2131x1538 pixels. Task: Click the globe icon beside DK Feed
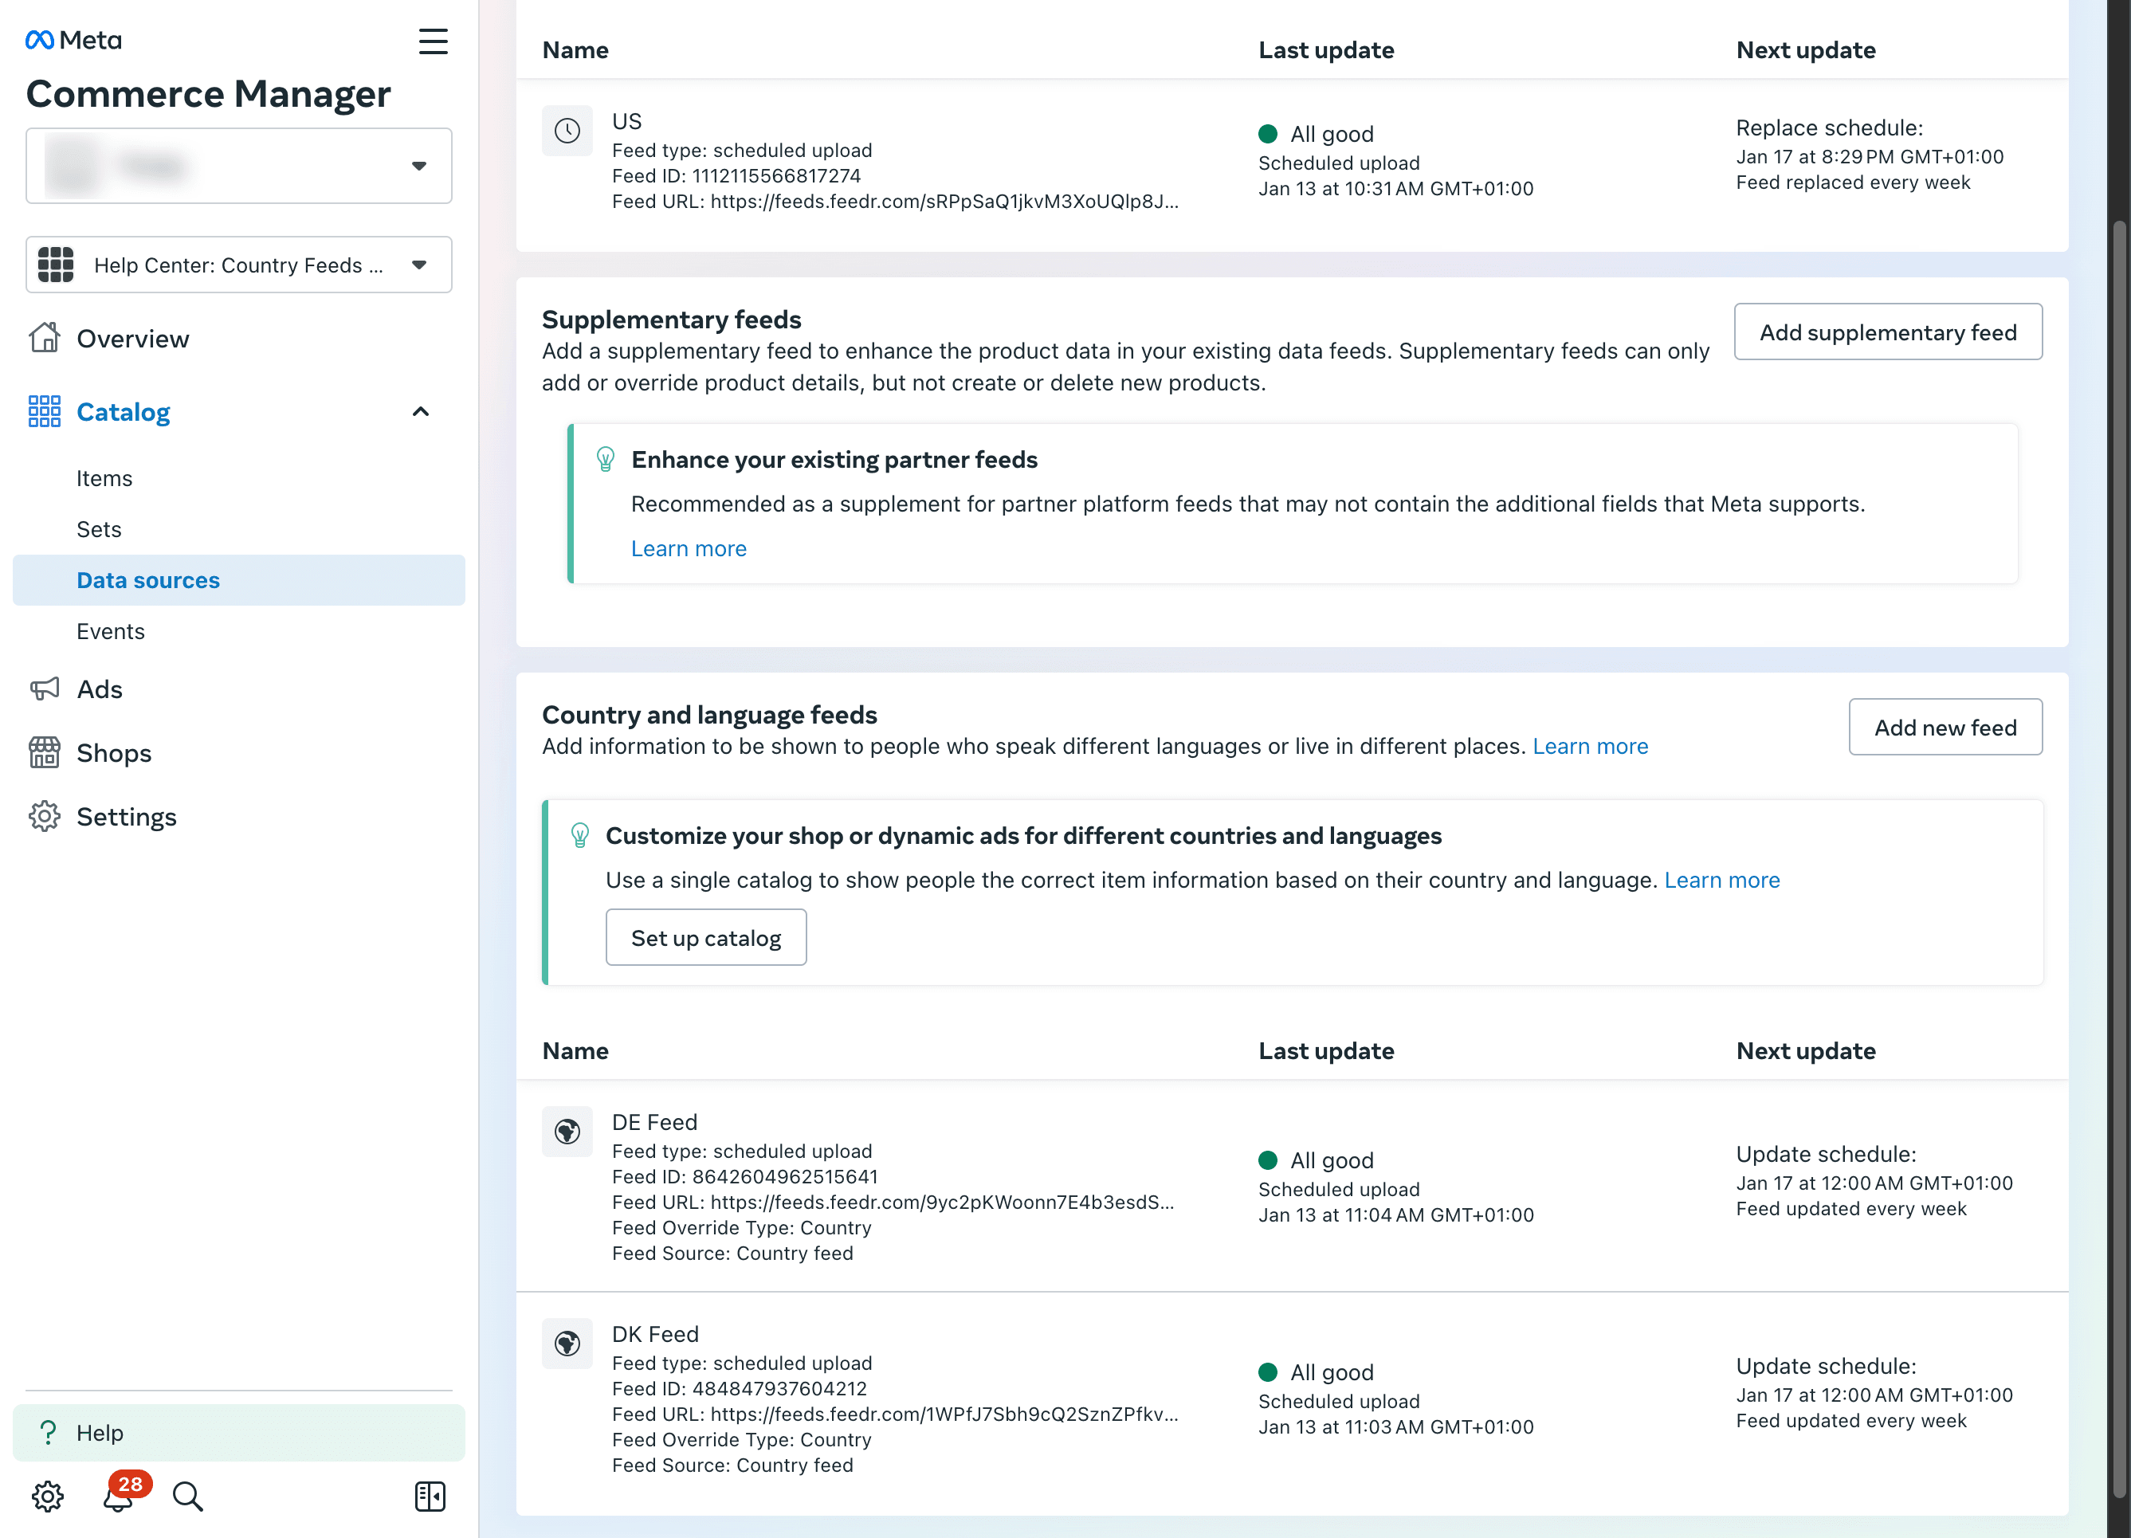(x=567, y=1344)
